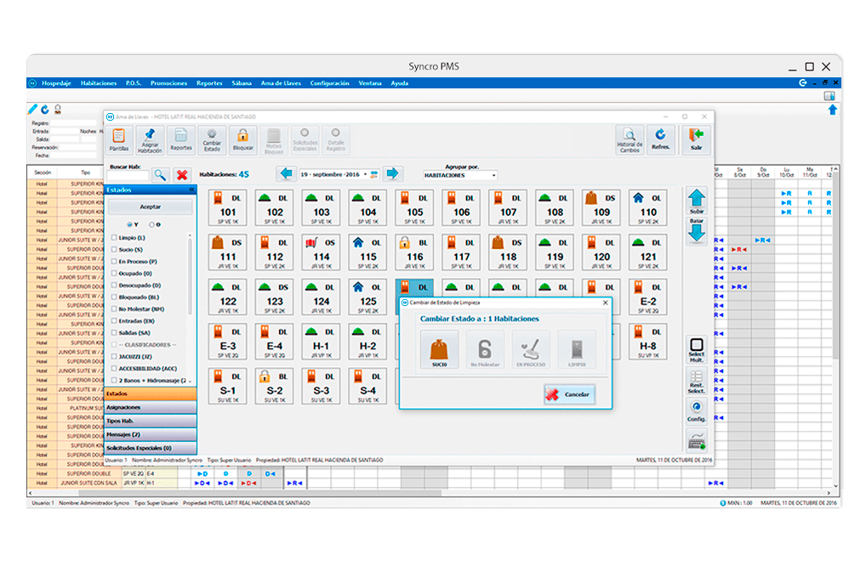
Task: Click the Buscar Hab. search field
Action: point(128,175)
